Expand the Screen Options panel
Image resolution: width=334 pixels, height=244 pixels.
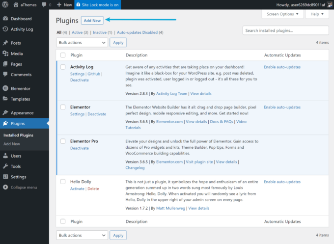(x=282, y=14)
